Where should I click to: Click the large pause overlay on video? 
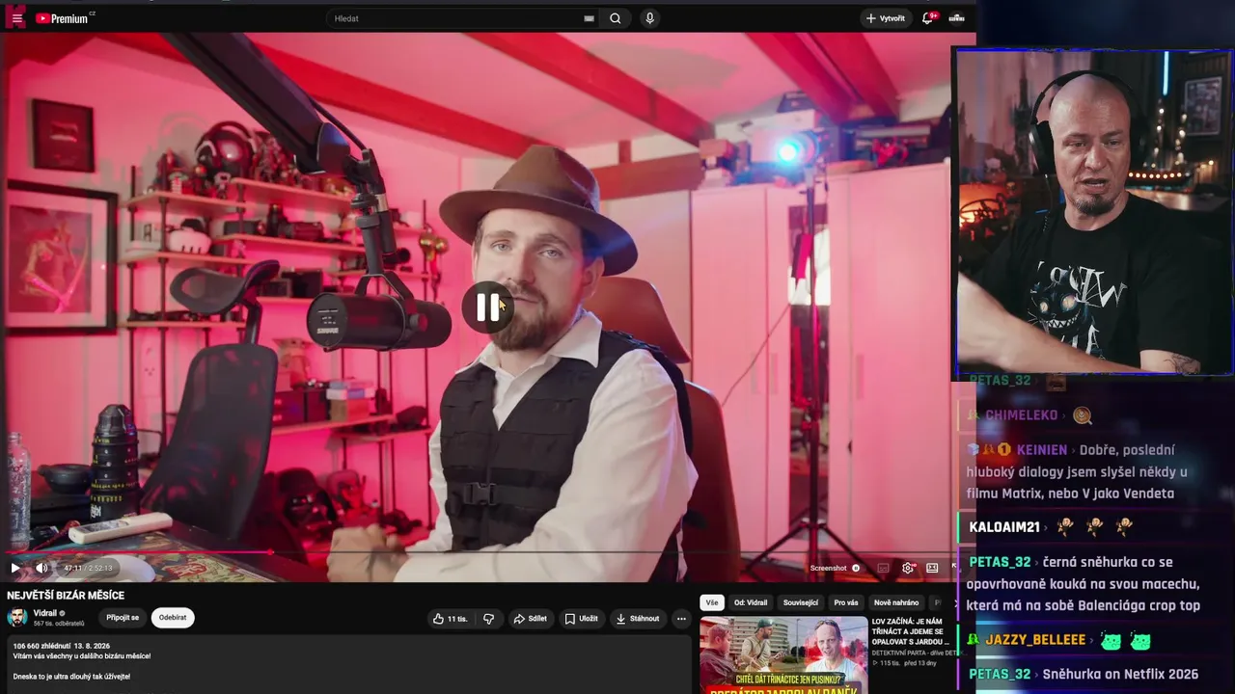[x=488, y=307]
